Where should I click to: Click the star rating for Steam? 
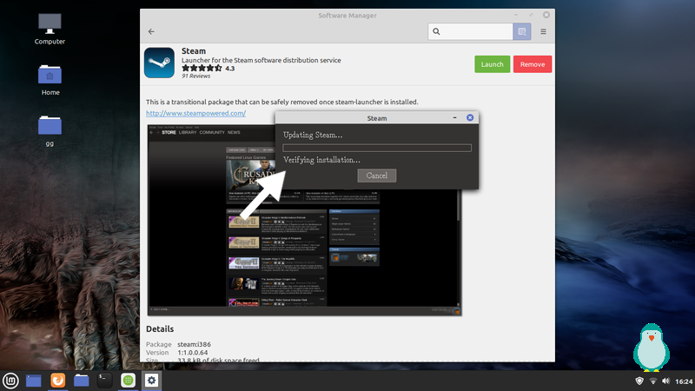[x=202, y=69]
